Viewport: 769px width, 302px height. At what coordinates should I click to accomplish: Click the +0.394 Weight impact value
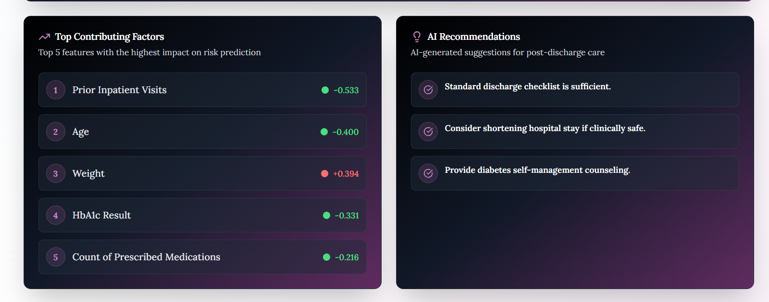pyautogui.click(x=346, y=174)
